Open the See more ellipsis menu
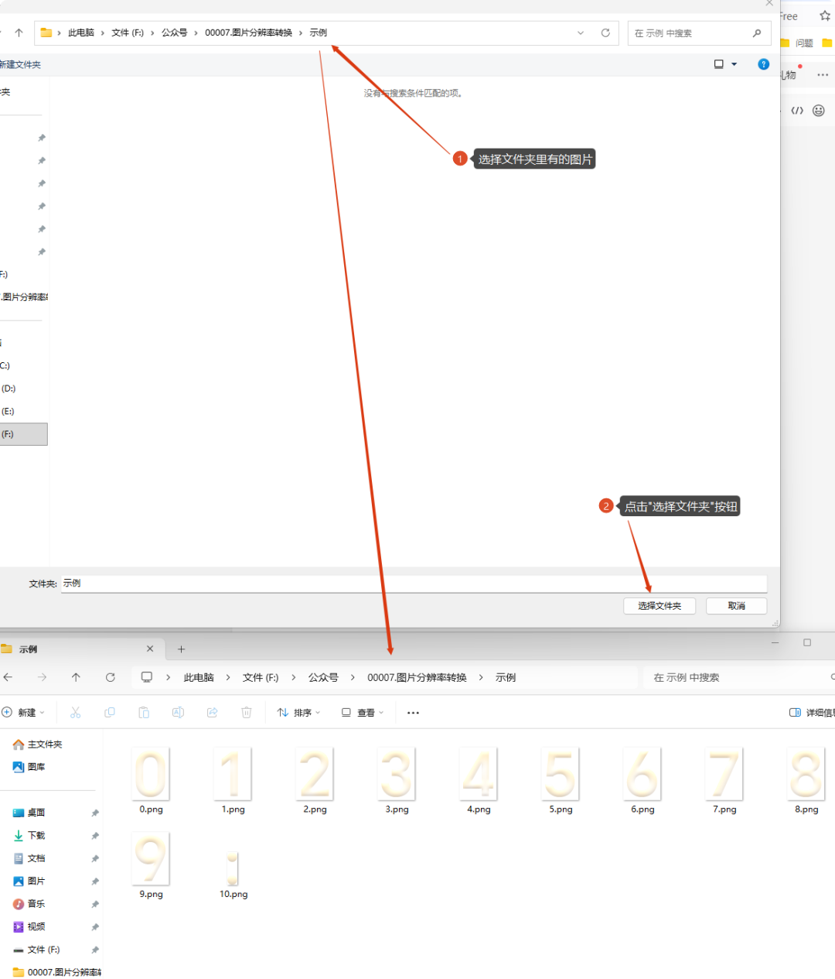 coord(413,713)
